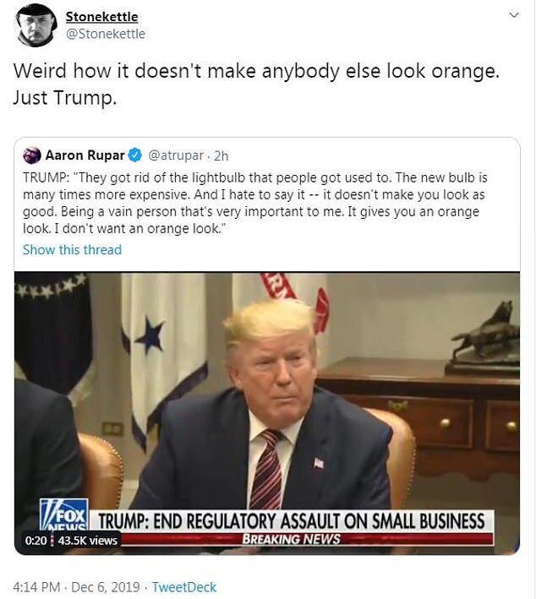Image resolution: width=536 pixels, height=599 pixels.
Task: Open Aaron Rupar's name in quoted tweet
Action: pyautogui.click(x=85, y=155)
